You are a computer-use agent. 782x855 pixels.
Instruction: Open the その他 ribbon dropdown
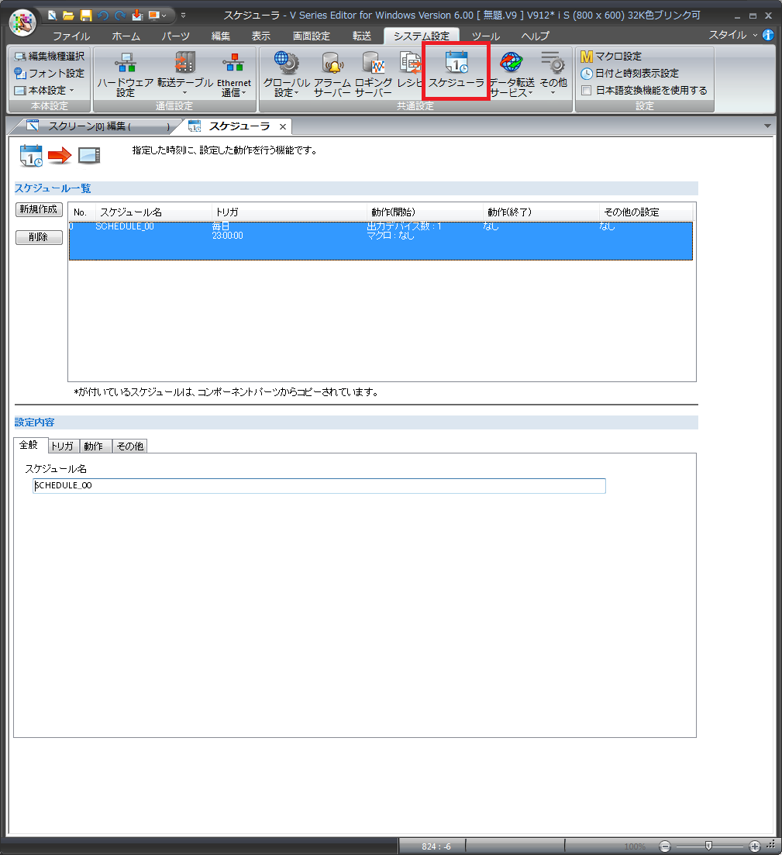[553, 75]
